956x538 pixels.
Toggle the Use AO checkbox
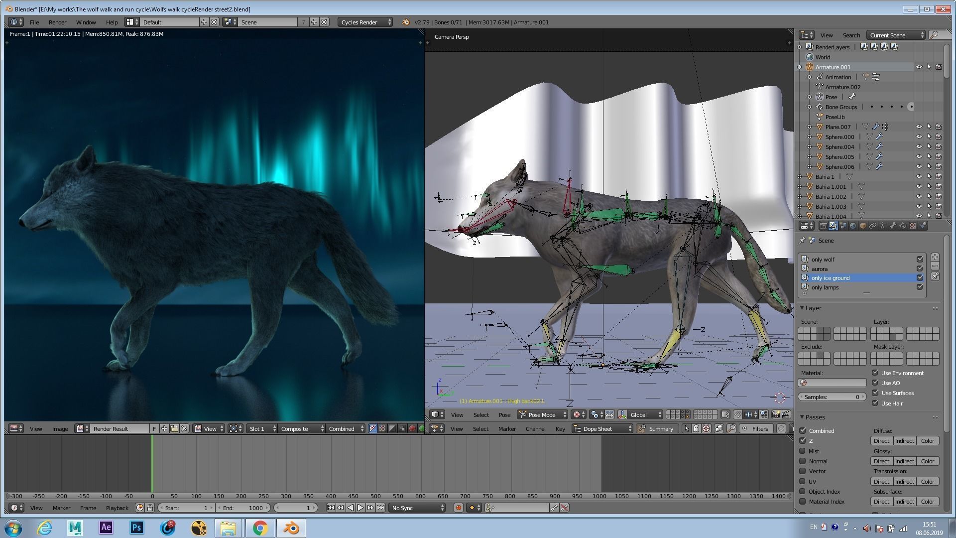click(x=875, y=383)
